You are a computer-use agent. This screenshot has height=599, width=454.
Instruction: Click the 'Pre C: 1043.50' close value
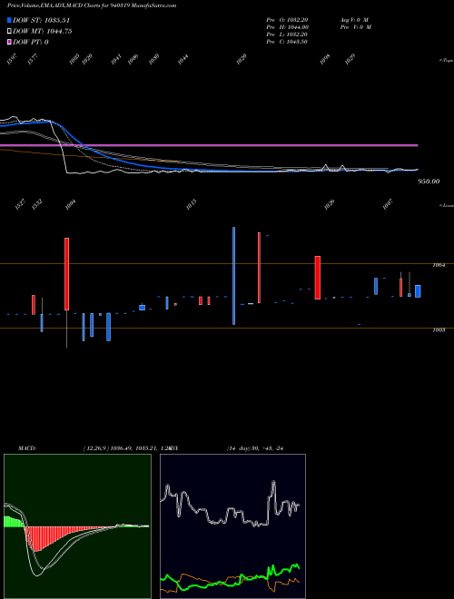pos(287,42)
